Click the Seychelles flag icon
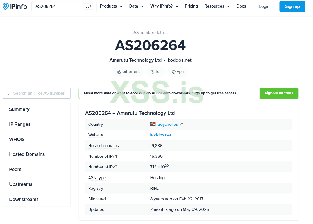Image resolution: width=313 pixels, height=224 pixels. (x=153, y=124)
